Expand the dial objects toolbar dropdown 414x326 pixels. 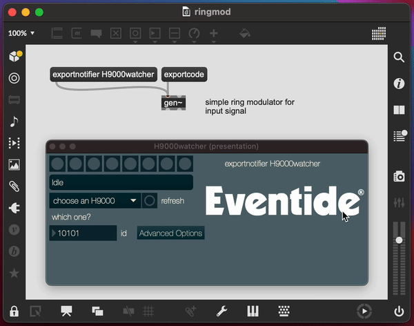tap(194, 41)
